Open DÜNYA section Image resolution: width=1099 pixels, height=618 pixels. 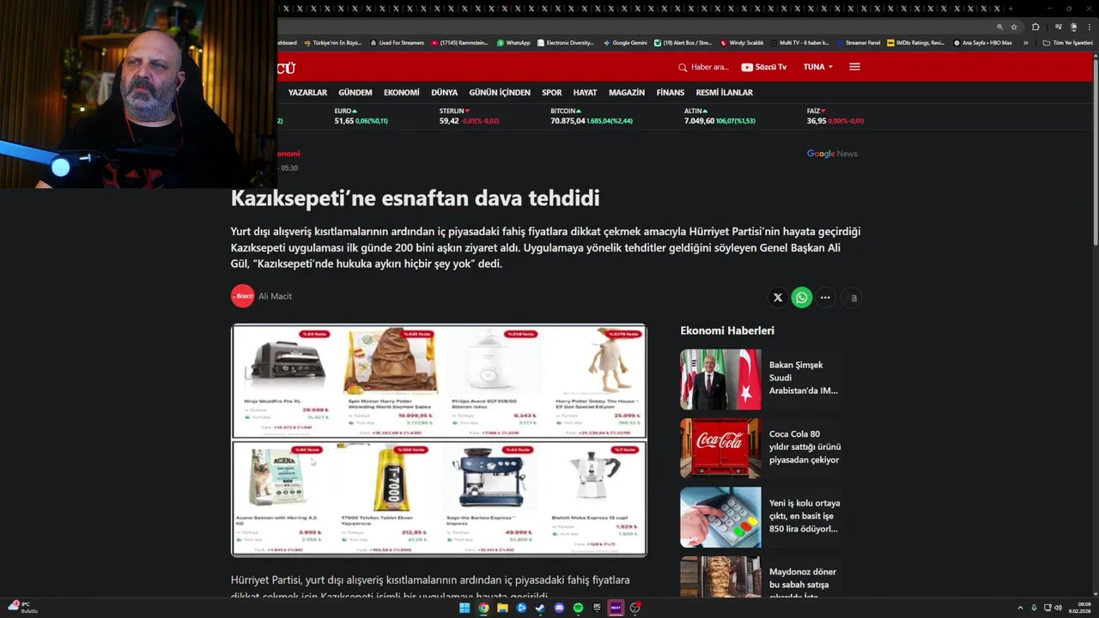(444, 93)
